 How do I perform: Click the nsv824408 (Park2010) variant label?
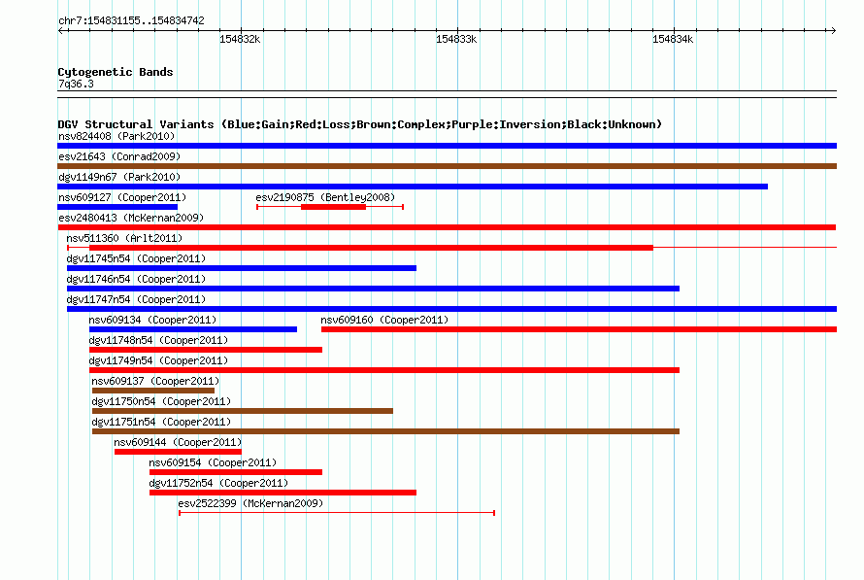coord(116,136)
